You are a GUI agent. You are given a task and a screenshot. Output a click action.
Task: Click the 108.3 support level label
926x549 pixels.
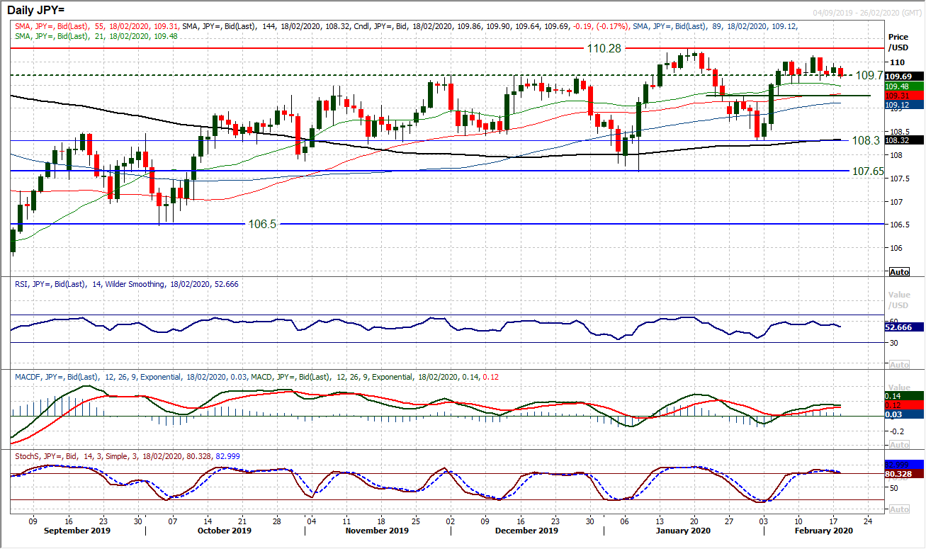pyautogui.click(x=866, y=141)
